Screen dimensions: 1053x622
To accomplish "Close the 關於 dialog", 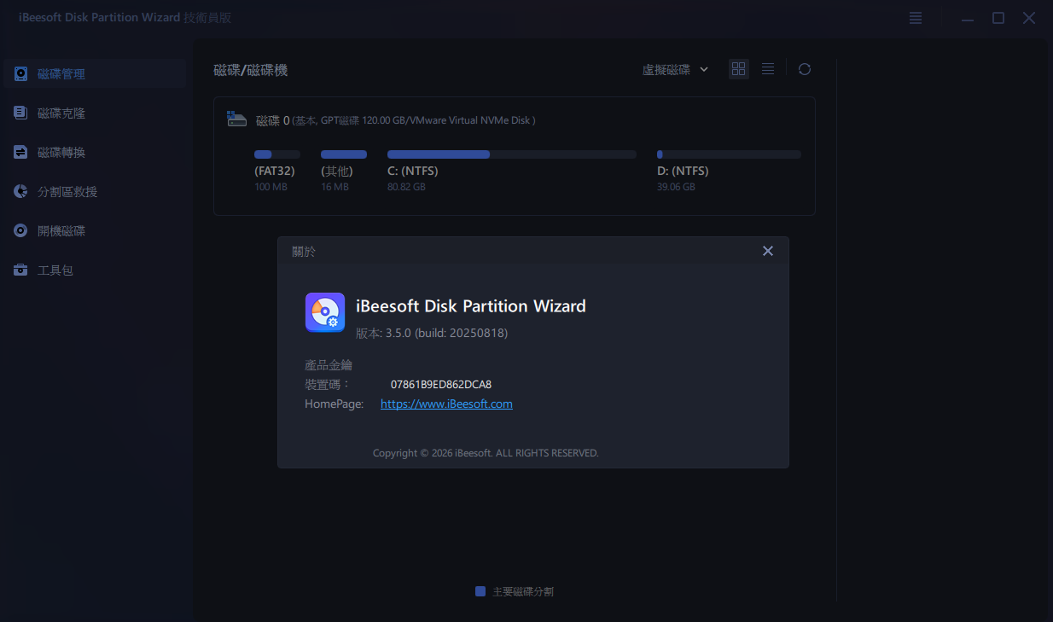I will 767,251.
